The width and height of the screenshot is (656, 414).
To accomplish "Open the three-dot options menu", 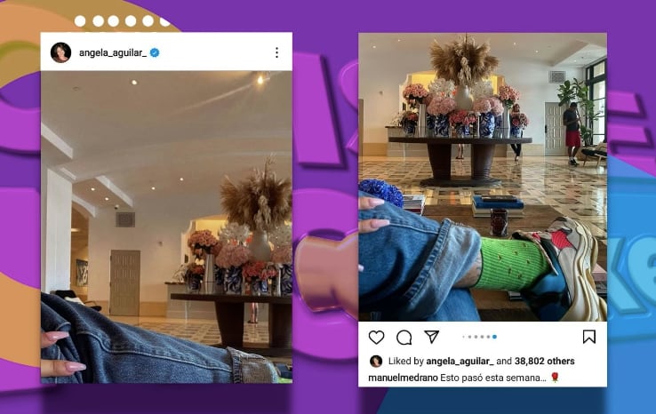I will coord(276,52).
